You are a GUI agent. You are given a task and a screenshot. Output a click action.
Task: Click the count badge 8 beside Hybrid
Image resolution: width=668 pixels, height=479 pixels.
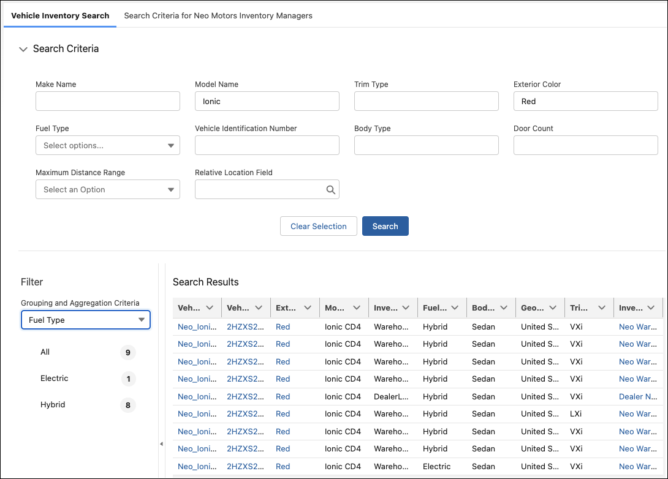coord(128,405)
